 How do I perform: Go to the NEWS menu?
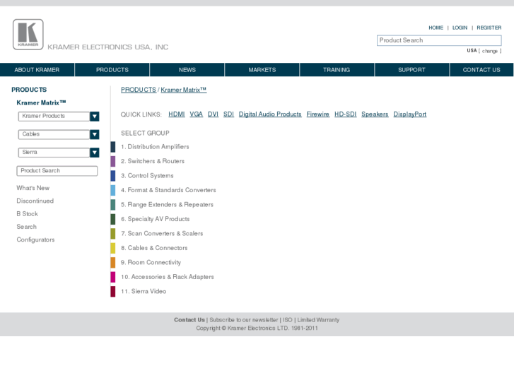187,70
